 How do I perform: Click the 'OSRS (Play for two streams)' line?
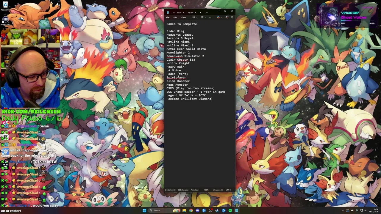pos(190,88)
